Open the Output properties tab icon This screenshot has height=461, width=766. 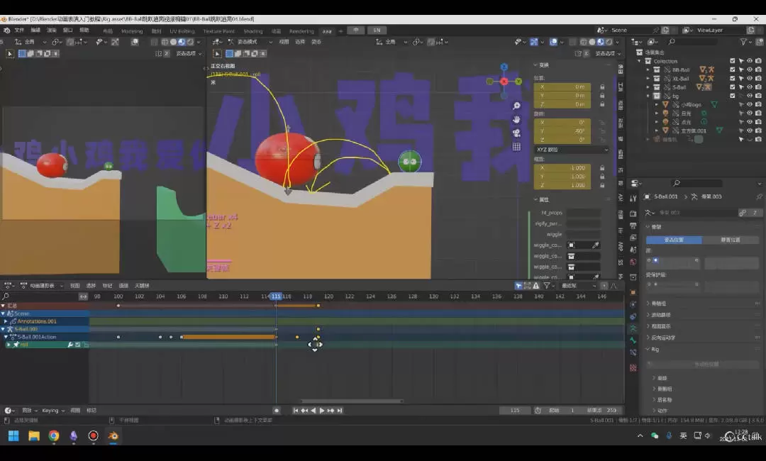633,226
